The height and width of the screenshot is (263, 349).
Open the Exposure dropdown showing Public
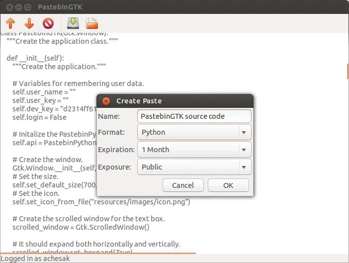(194, 167)
